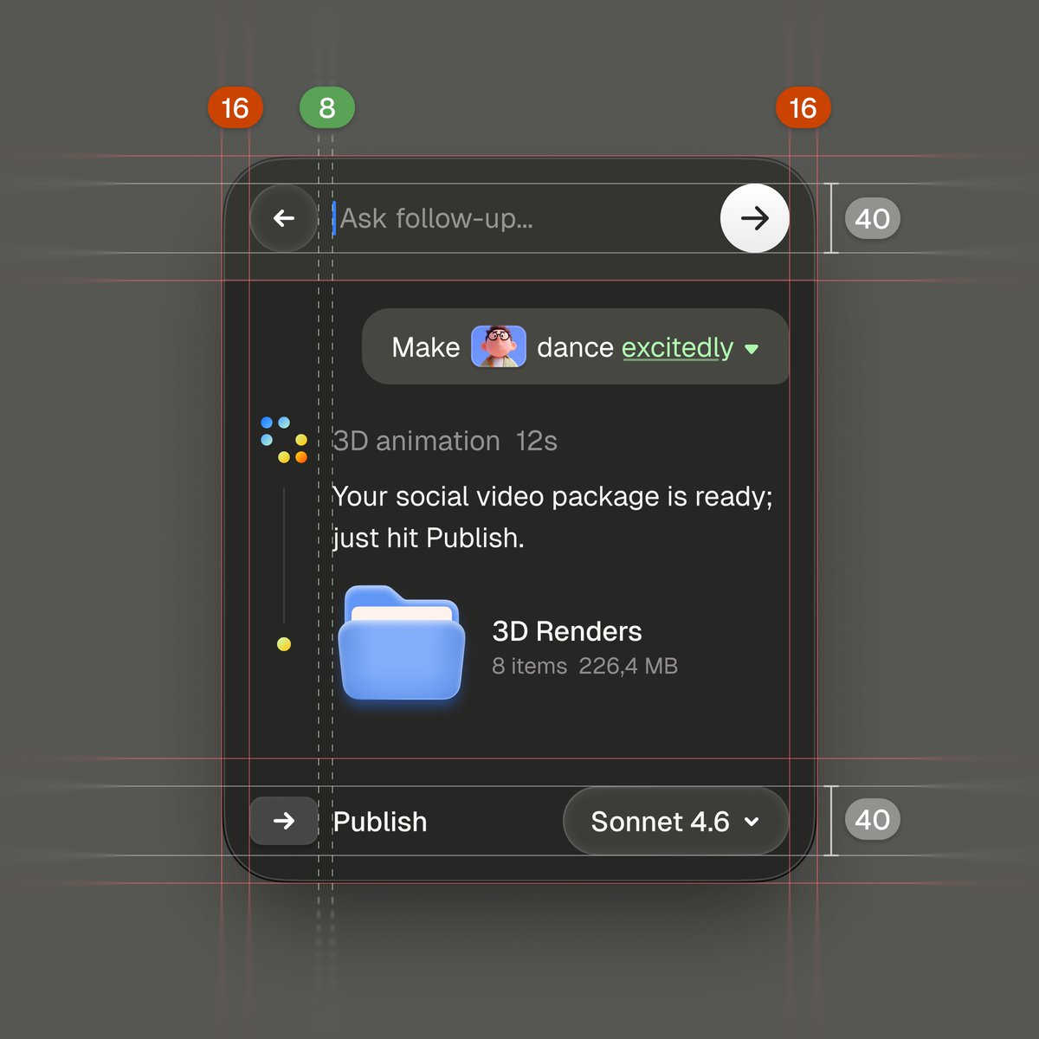Expand the chevron next to Sonnet 4.6
1039x1039 pixels.
(x=752, y=822)
